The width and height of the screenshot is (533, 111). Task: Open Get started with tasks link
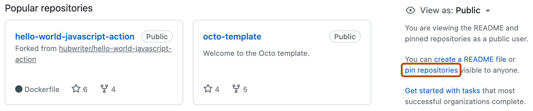pyautogui.click(x=442, y=91)
